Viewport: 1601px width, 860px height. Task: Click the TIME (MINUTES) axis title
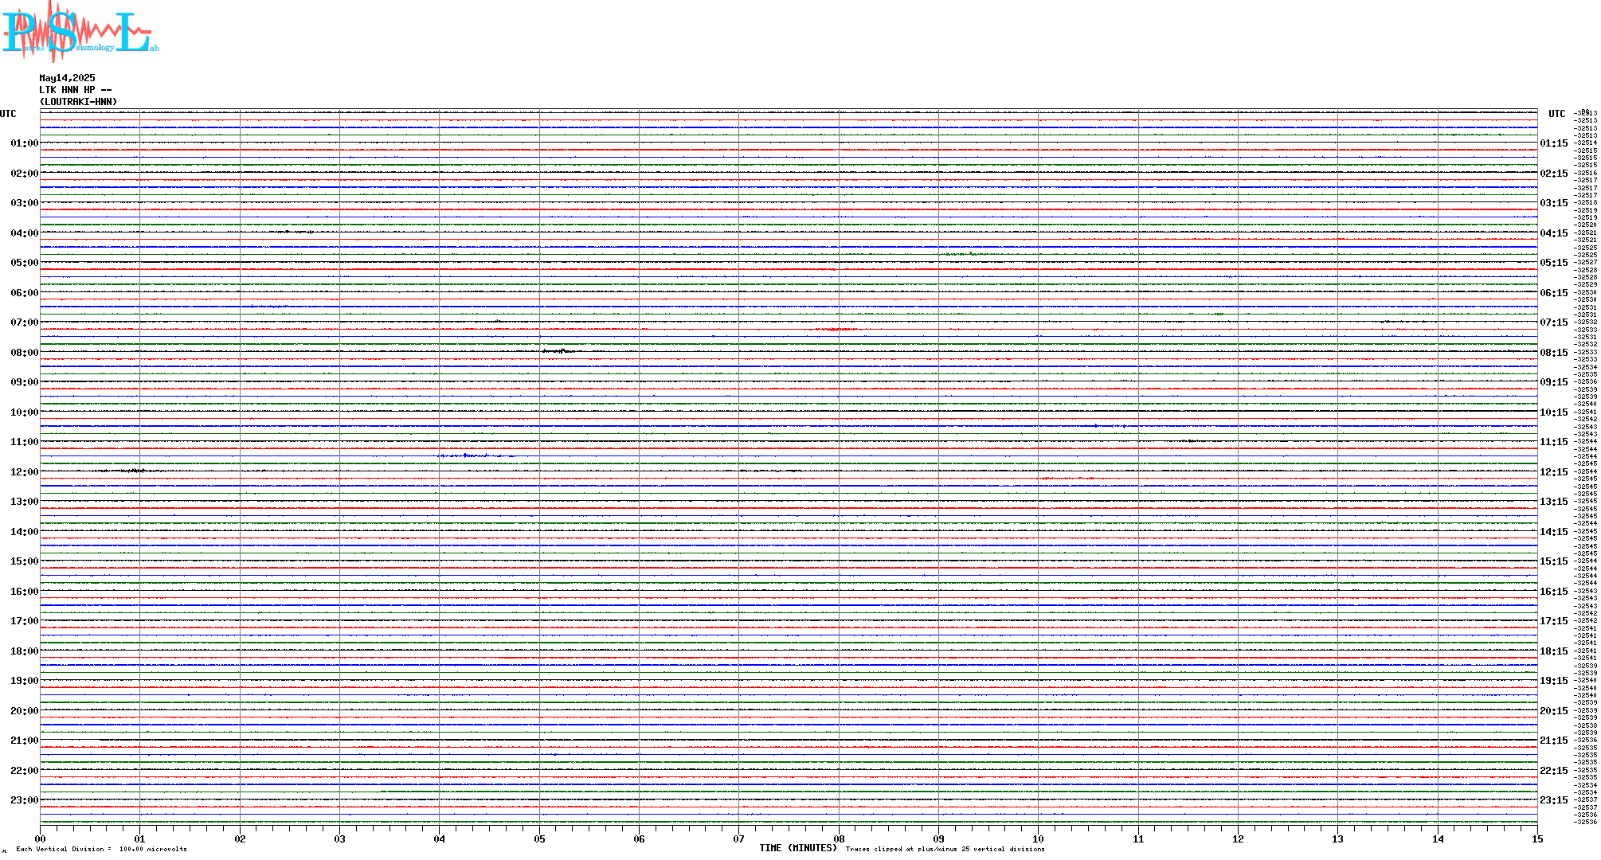point(798,848)
